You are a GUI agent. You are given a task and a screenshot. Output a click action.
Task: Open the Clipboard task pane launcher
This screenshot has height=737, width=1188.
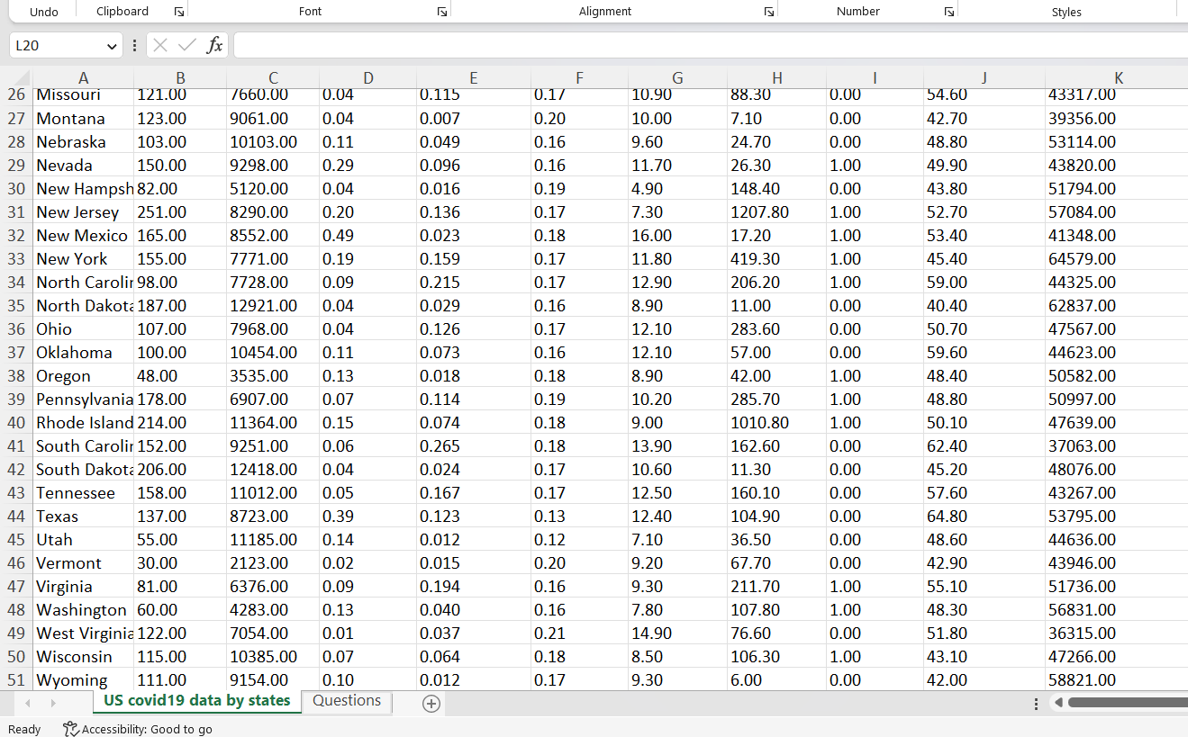[x=179, y=11]
